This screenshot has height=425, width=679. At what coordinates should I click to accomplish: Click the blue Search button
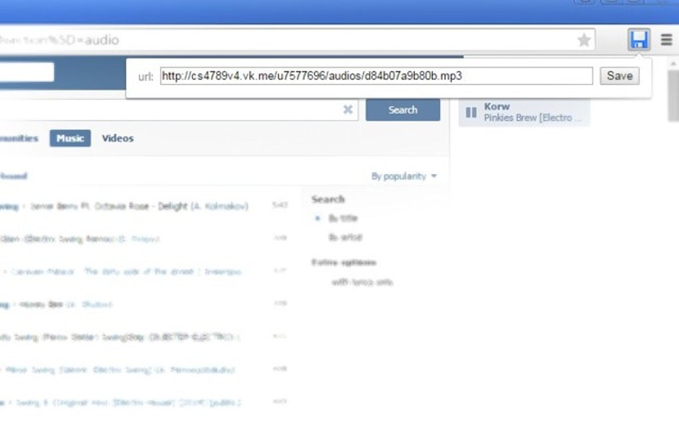click(402, 109)
